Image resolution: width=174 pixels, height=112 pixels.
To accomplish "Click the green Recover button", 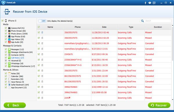I will [159, 105].
